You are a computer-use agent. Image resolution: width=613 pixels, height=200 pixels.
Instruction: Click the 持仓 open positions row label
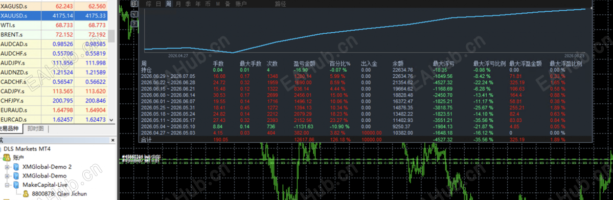pyautogui.click(x=147, y=70)
